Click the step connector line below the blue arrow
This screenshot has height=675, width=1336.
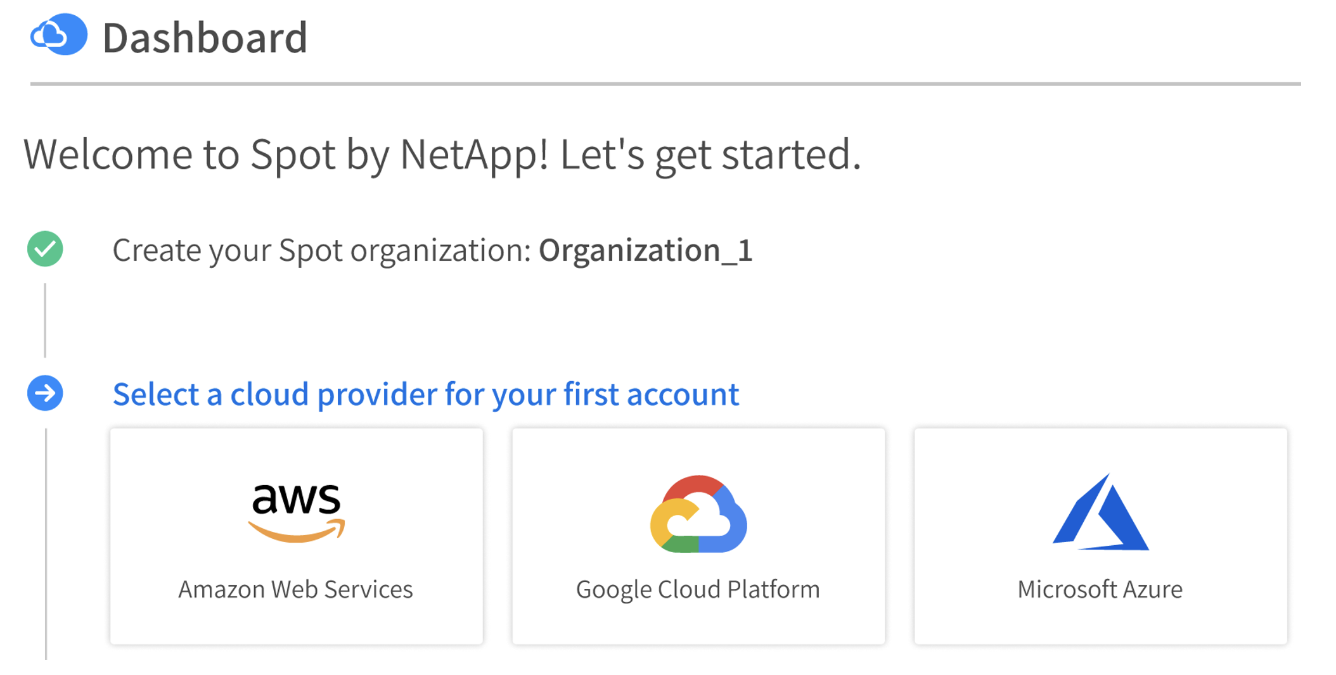tap(46, 543)
